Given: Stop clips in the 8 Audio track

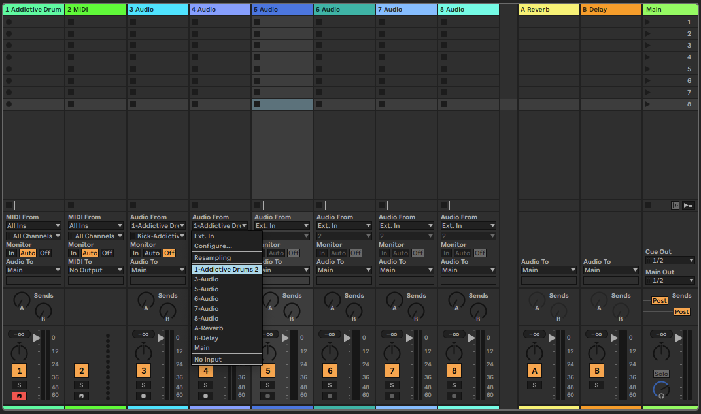Looking at the screenshot, I should pyautogui.click(x=443, y=206).
